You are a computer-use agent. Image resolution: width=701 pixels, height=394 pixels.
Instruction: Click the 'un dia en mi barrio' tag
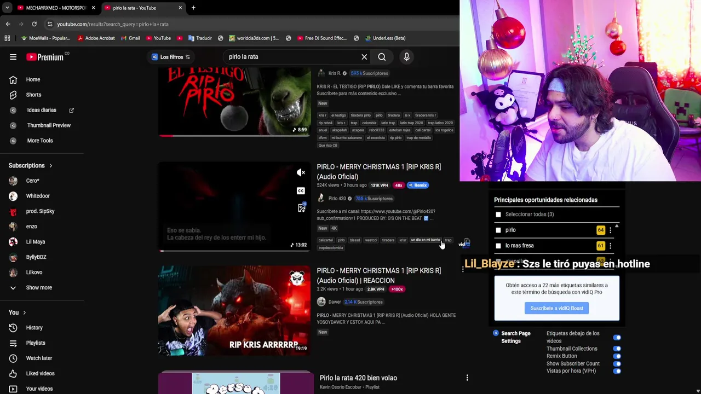(x=426, y=240)
